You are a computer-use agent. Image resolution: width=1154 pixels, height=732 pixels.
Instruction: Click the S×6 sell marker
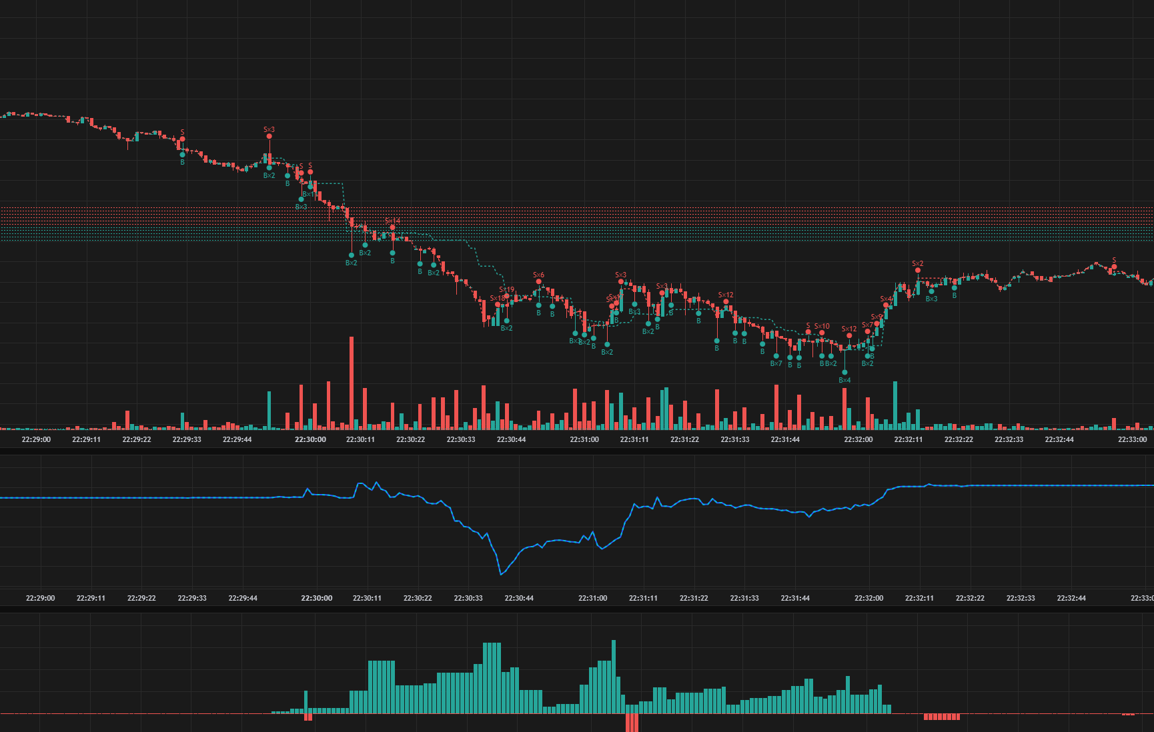[x=538, y=281]
